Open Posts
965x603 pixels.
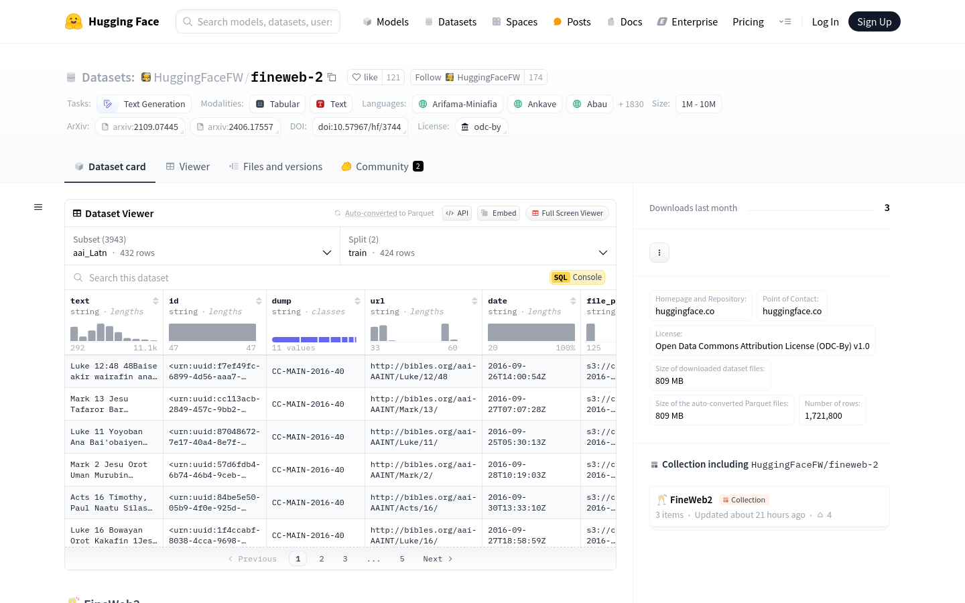coord(572,21)
